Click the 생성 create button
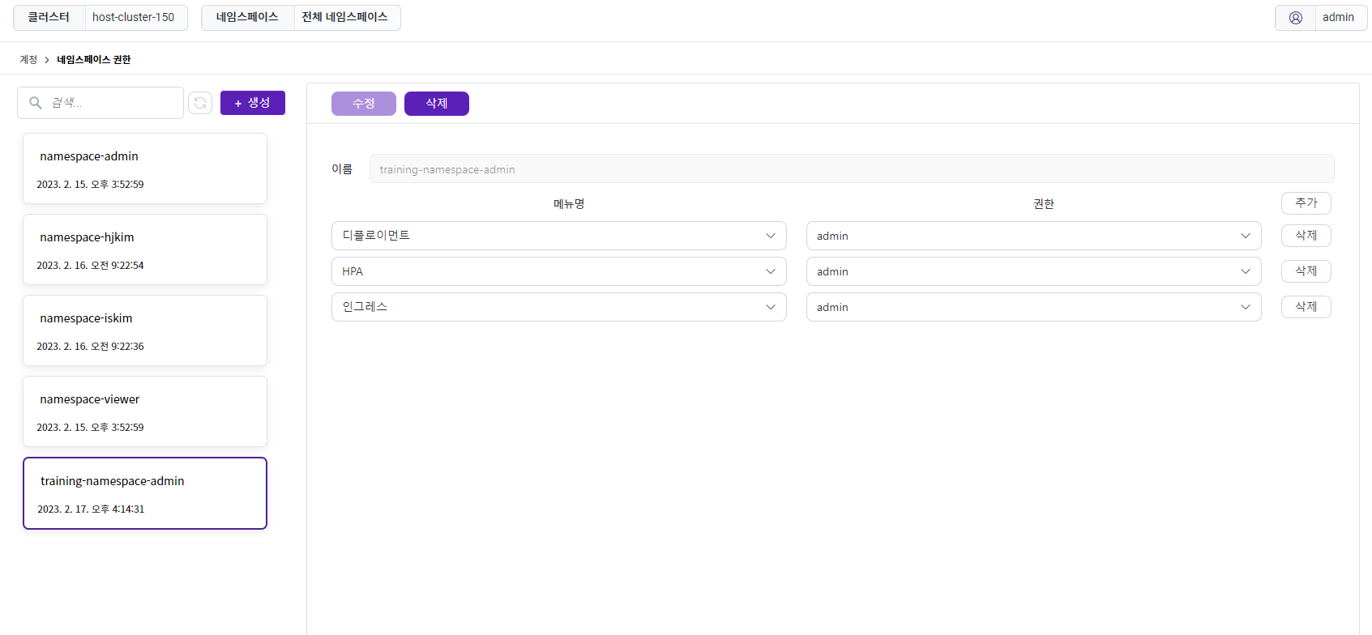The image size is (1372, 635). (253, 103)
